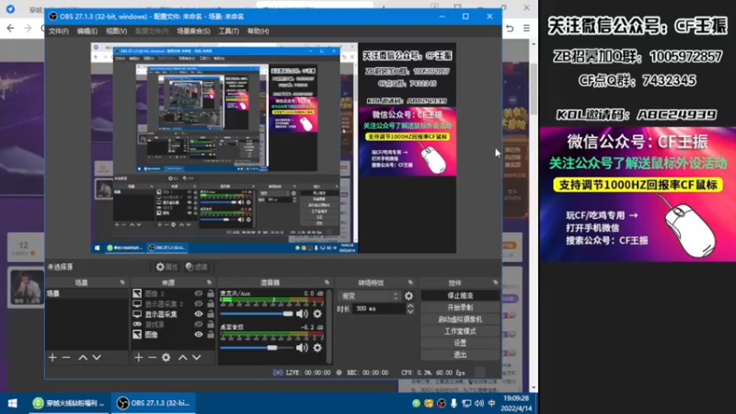Toggle lock on 图像 2 source
Viewport: 736px width, 414px height.
click(211, 293)
